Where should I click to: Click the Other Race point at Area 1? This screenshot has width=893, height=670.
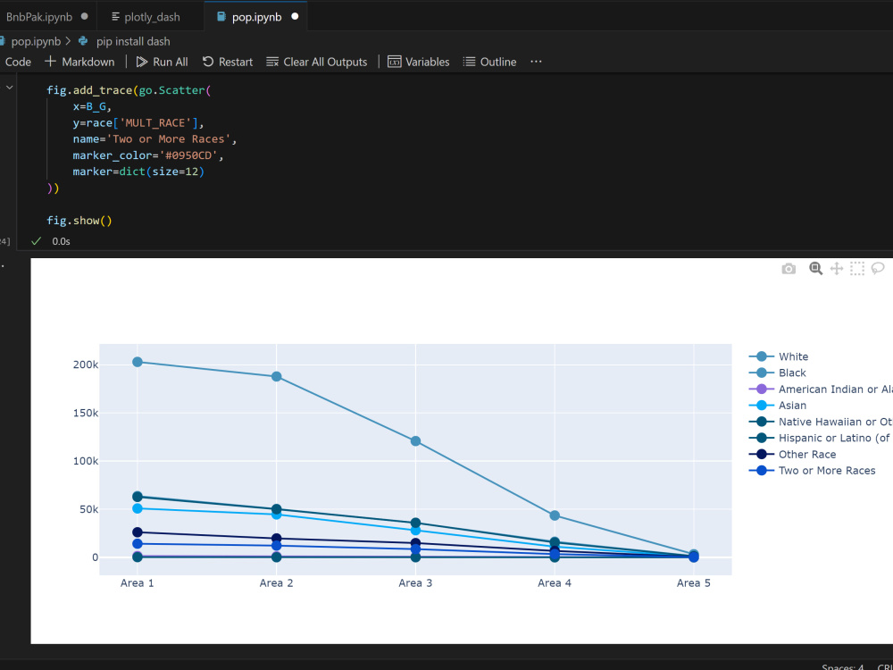click(138, 532)
